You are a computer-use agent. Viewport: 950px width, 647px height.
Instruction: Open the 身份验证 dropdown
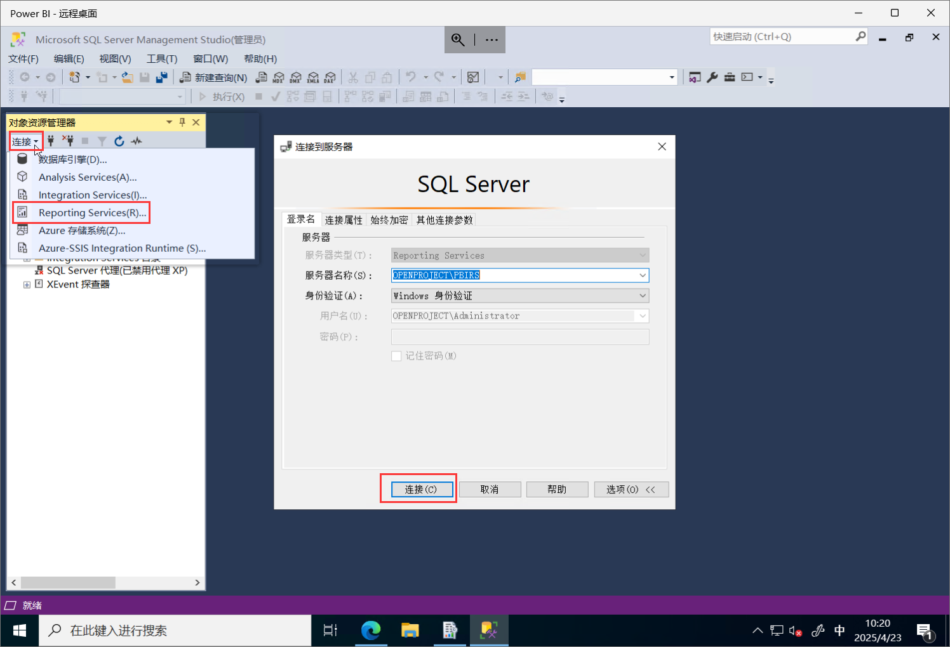tap(520, 296)
